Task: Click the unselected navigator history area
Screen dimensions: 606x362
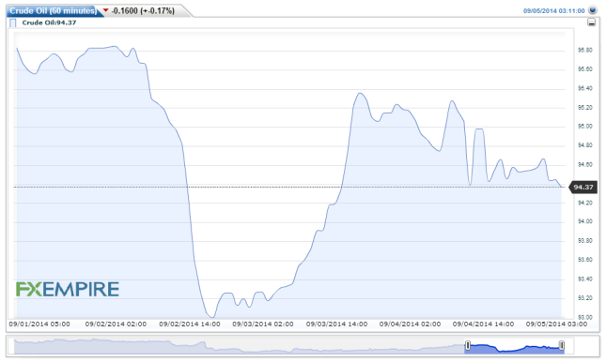Action: coord(239,346)
